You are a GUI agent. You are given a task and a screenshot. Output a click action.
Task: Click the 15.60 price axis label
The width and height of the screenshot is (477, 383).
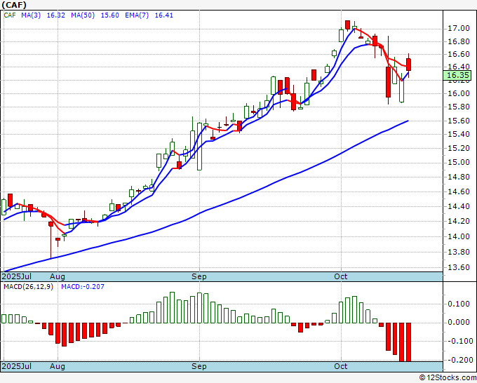459,121
